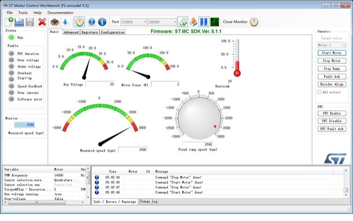Click the blue info icon in toolbar

click(102, 22)
